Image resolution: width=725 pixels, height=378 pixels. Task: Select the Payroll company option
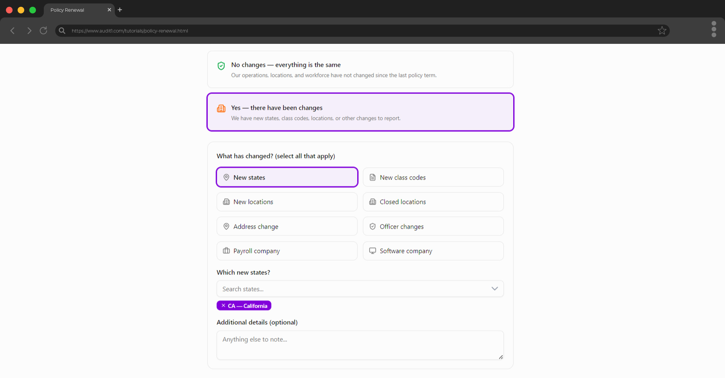(x=287, y=251)
